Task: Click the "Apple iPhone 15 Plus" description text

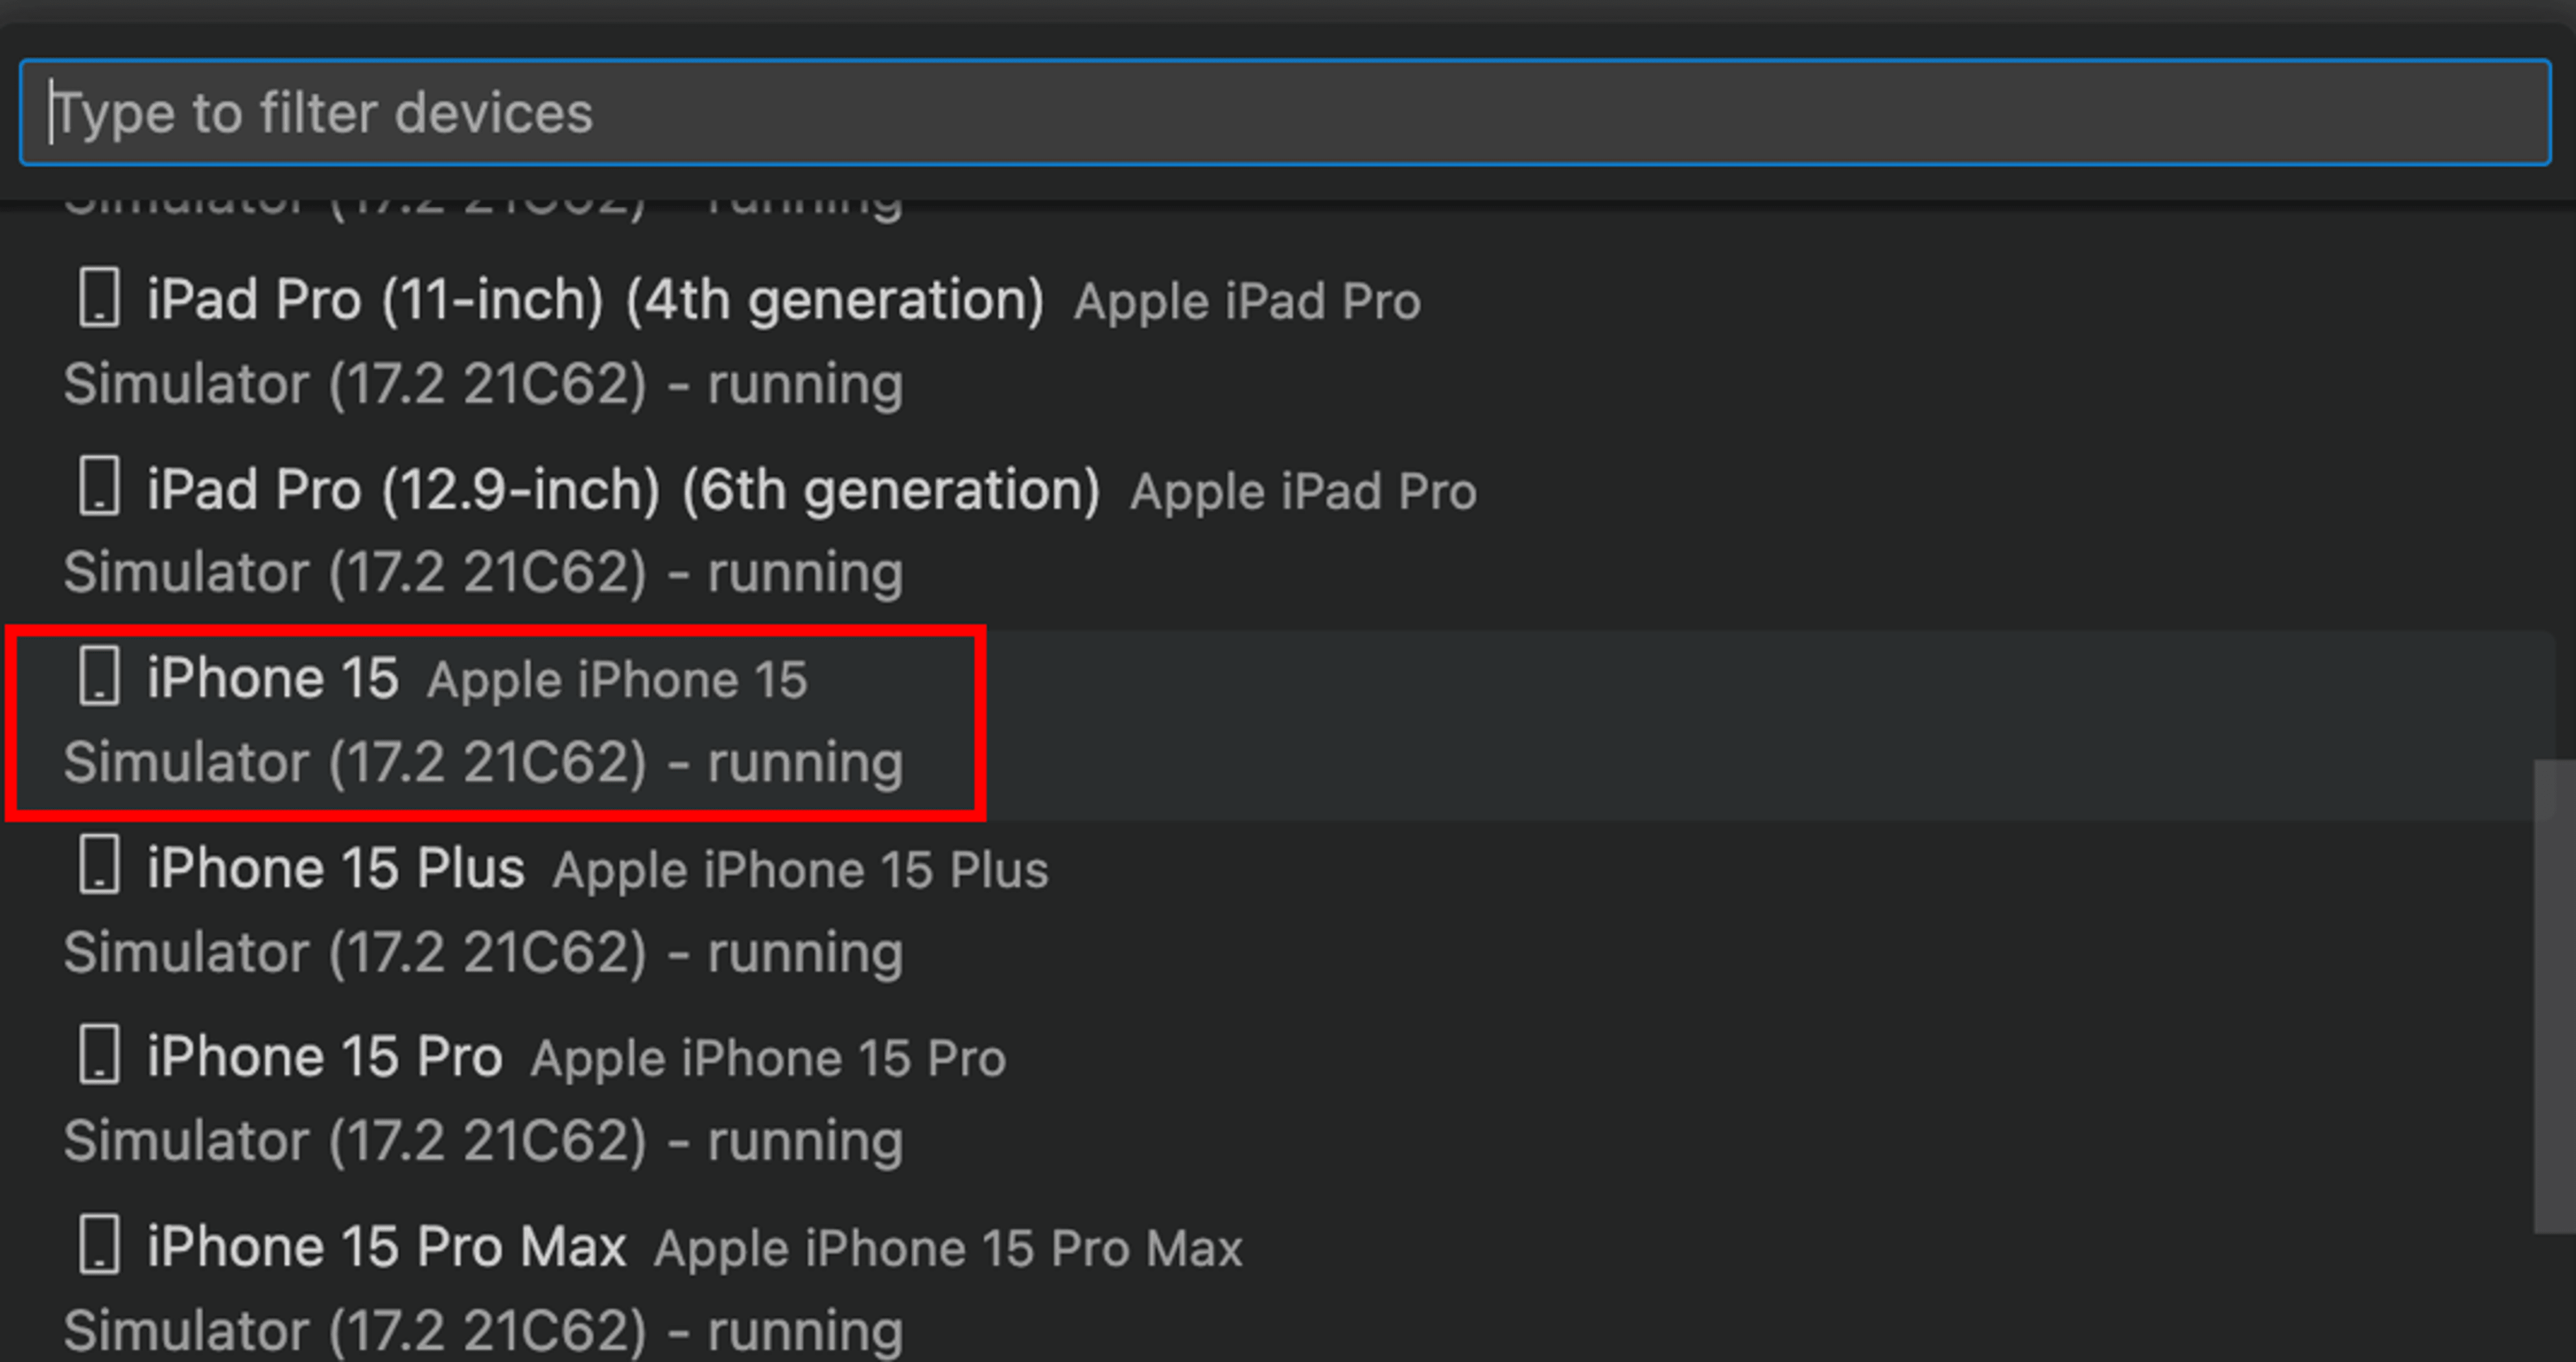Action: coord(800,870)
